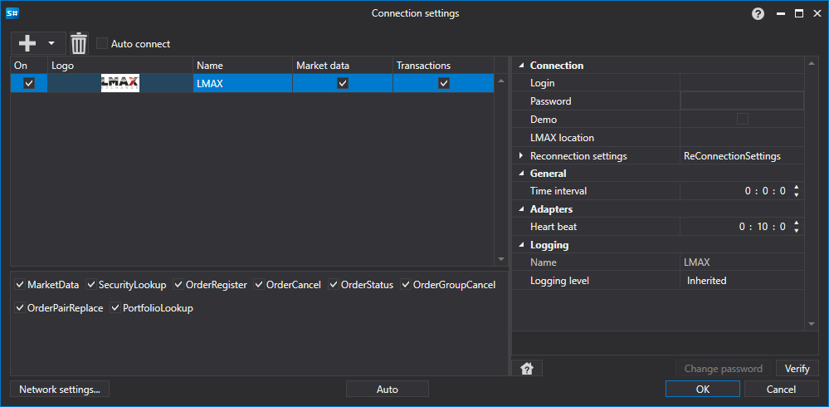Click the Cancel button
Viewport: 829px width, 407px height.
(x=782, y=389)
